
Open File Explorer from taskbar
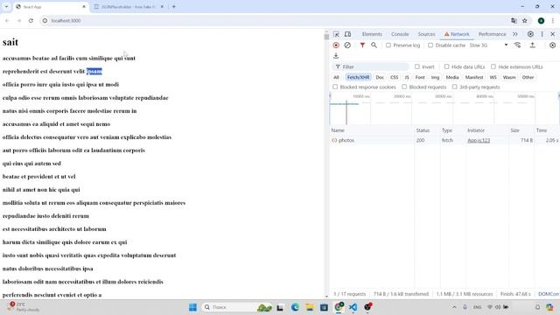[x=310, y=307]
